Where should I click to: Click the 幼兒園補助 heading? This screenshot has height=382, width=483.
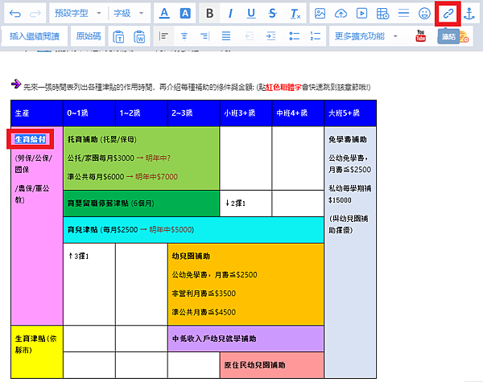pyautogui.click(x=191, y=256)
